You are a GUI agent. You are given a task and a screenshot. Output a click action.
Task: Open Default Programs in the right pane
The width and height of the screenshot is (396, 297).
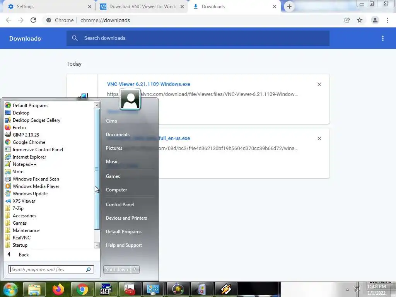(x=123, y=232)
